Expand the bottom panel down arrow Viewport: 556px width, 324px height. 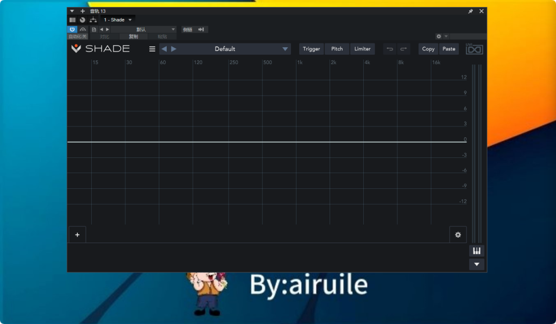tap(477, 264)
